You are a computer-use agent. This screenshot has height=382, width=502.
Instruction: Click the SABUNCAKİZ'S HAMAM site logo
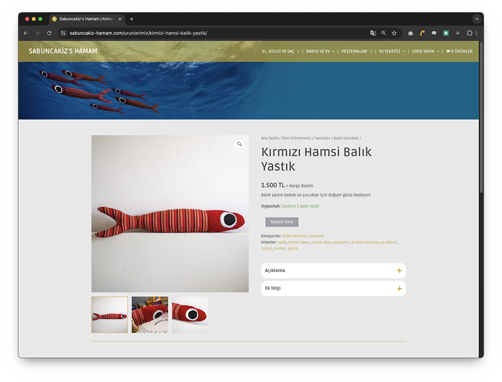click(63, 51)
